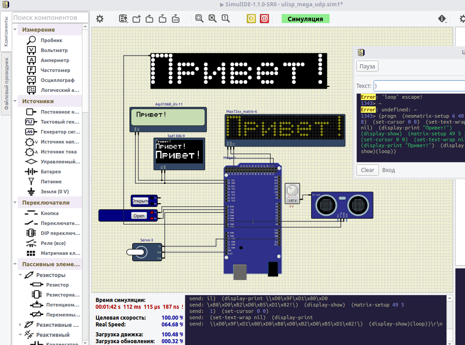Click the voltage knob dial
Viewport: 465px width, 345px height.
point(292,190)
